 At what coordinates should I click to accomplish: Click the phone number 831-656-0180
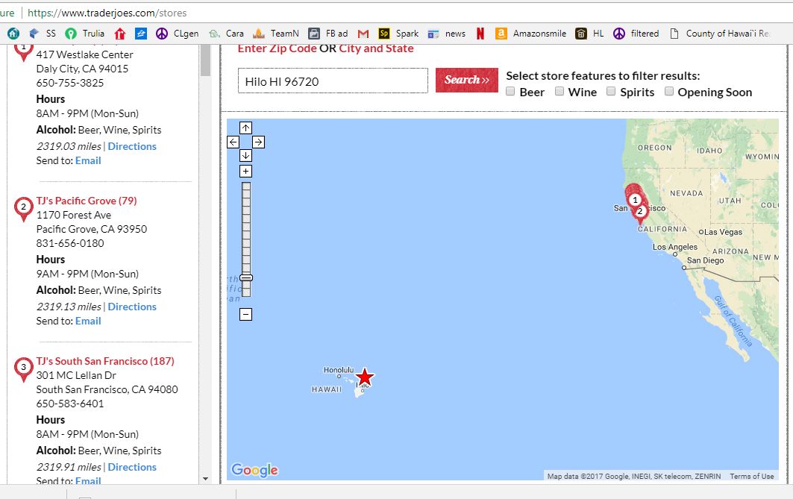pos(70,243)
